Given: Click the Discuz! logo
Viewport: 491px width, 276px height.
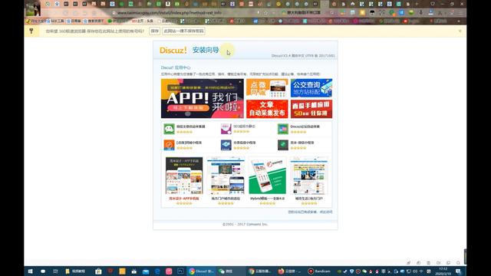Looking at the screenshot, I should click(173, 50).
